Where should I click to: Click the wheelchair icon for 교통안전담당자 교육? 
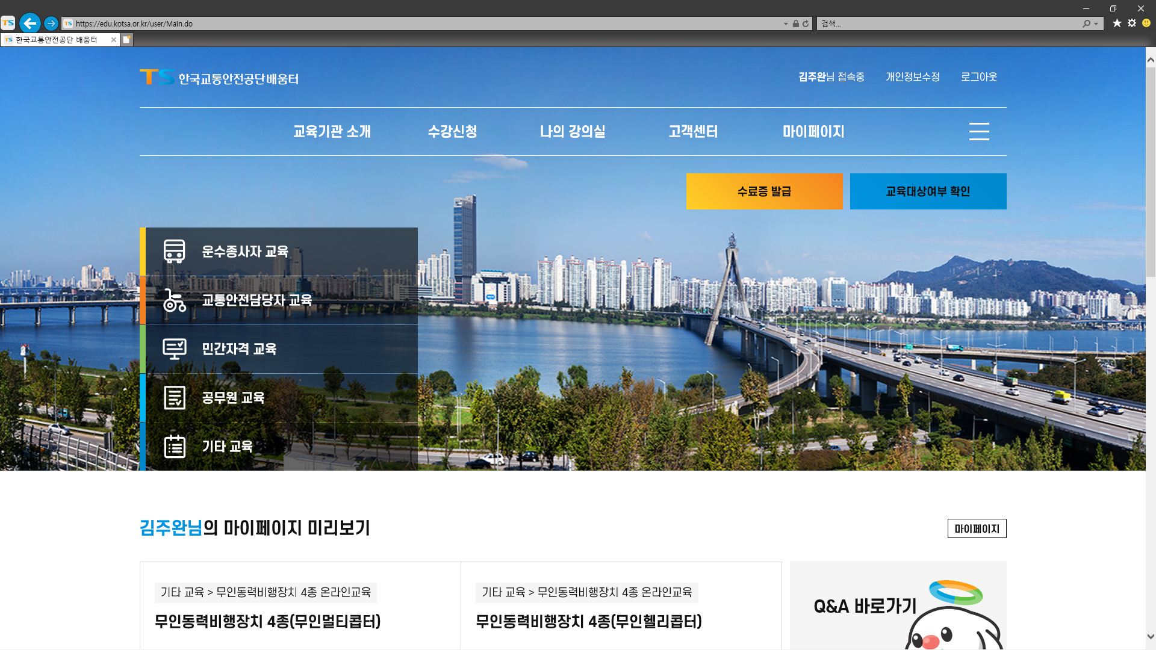[x=174, y=300]
